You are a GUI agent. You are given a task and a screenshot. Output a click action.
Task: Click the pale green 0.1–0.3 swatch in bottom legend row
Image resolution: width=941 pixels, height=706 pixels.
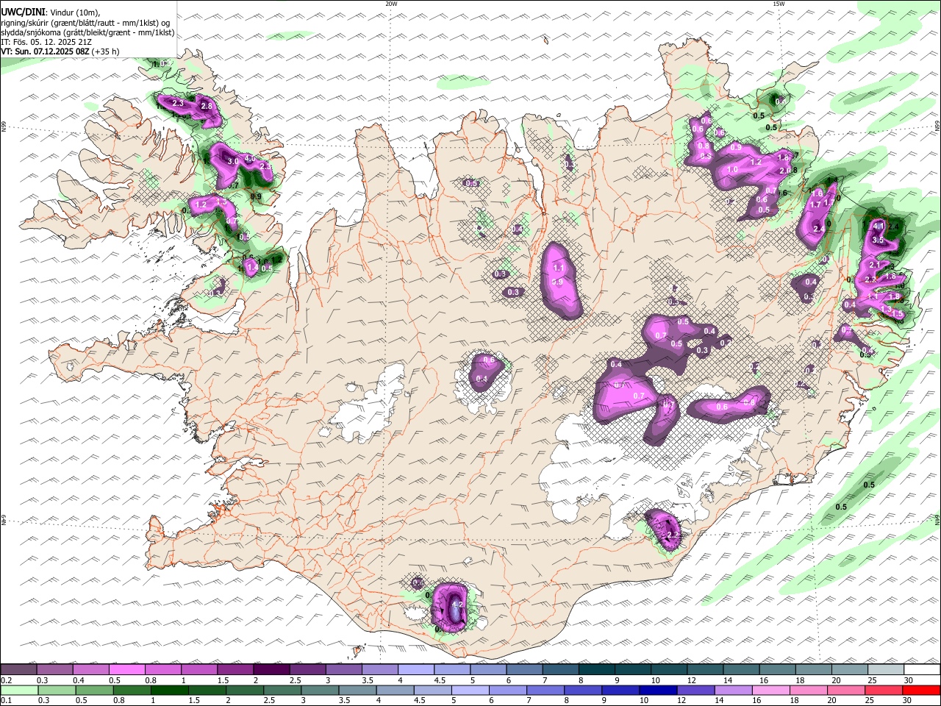pyautogui.click(x=19, y=690)
